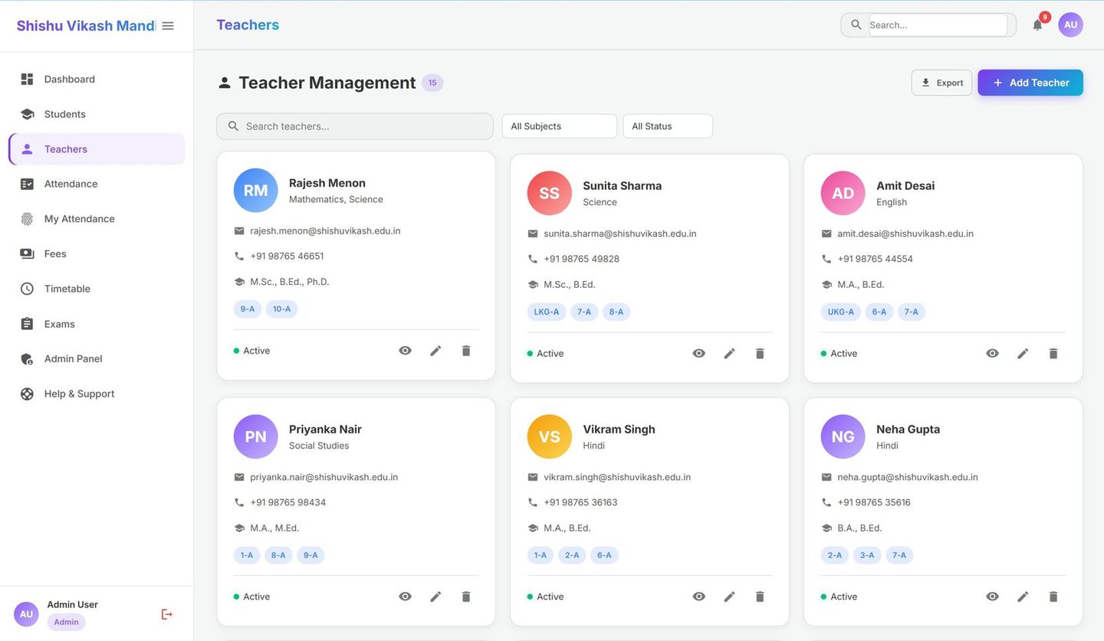Delete Vikram Singh using trash icon
Screen dimensions: 1104x641
(x=760, y=597)
